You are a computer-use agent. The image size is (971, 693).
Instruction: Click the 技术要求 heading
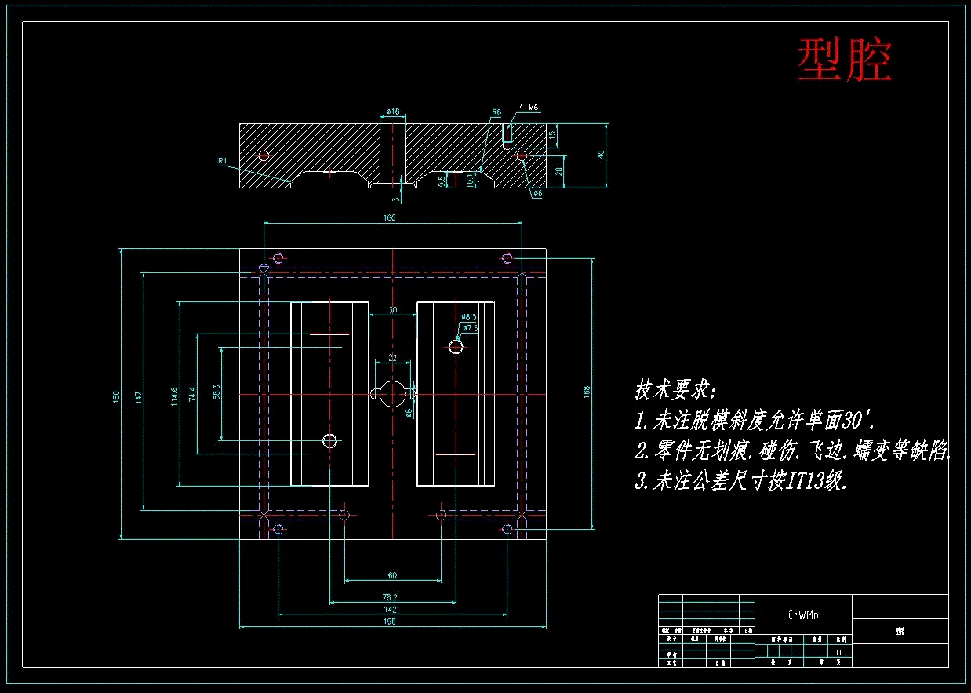coord(675,389)
